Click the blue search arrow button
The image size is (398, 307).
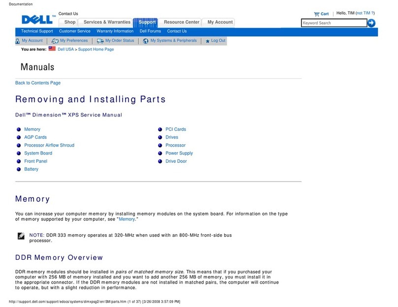pyautogui.click(x=371, y=23)
